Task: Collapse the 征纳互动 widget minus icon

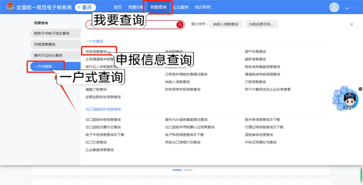Action: coord(360,89)
